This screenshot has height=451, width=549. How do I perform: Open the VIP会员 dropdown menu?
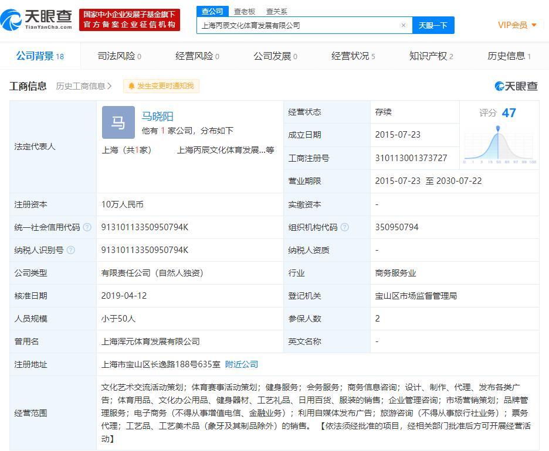tap(517, 25)
